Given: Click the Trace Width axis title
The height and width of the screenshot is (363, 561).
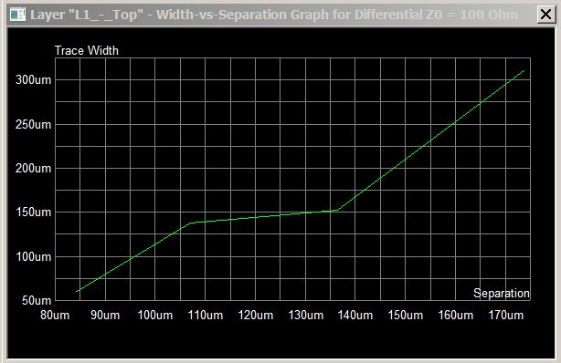Looking at the screenshot, I should pyautogui.click(x=86, y=51).
